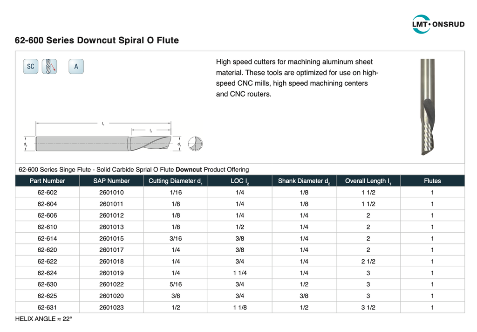Click the LMT Onsrud logo

click(438, 24)
